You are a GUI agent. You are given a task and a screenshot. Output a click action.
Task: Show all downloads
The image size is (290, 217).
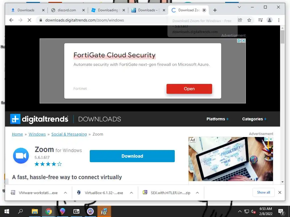pyautogui.click(x=264, y=192)
